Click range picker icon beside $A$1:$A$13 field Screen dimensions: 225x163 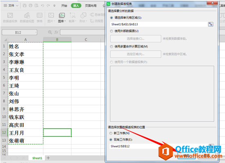211,24
